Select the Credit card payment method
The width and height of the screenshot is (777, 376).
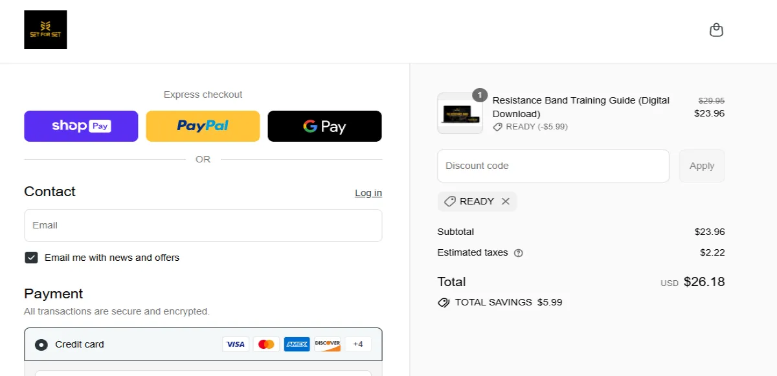41,344
